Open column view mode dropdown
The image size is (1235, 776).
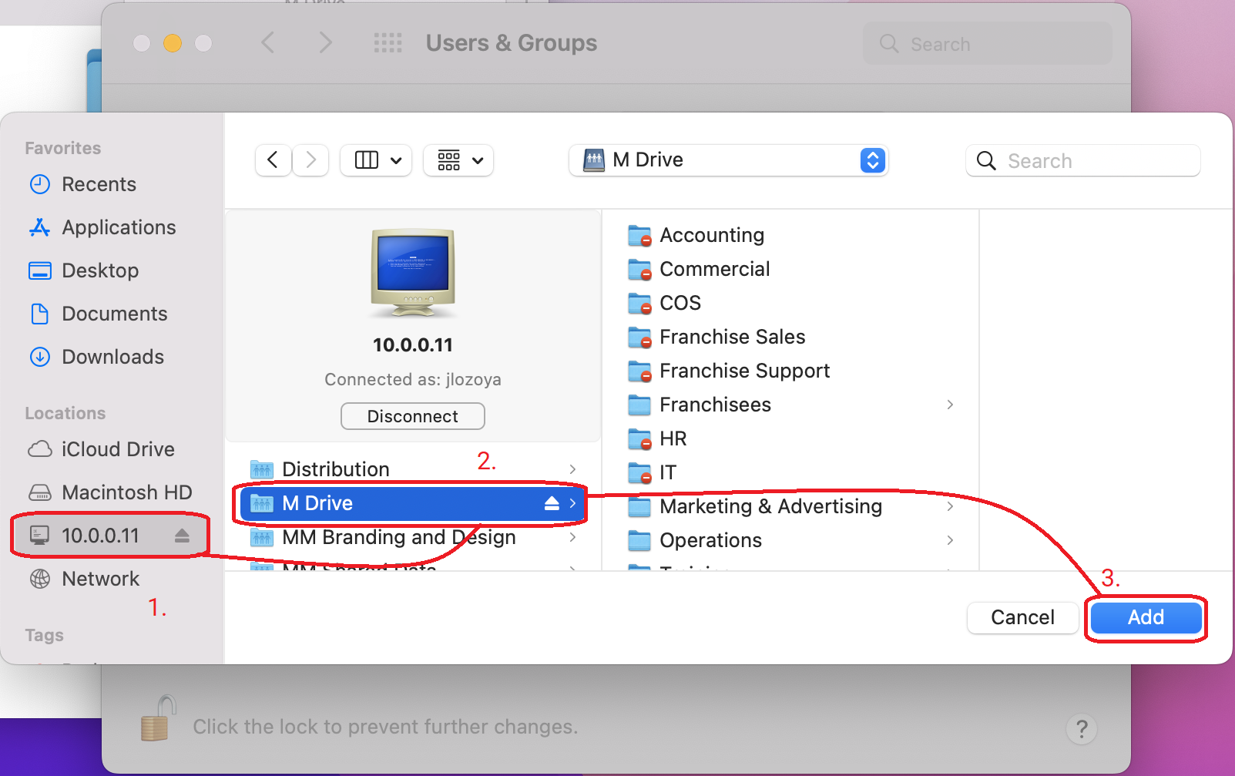[377, 160]
